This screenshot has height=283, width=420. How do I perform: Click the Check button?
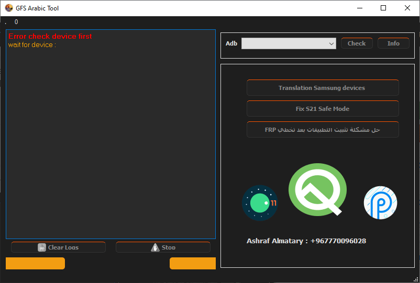[x=357, y=43]
